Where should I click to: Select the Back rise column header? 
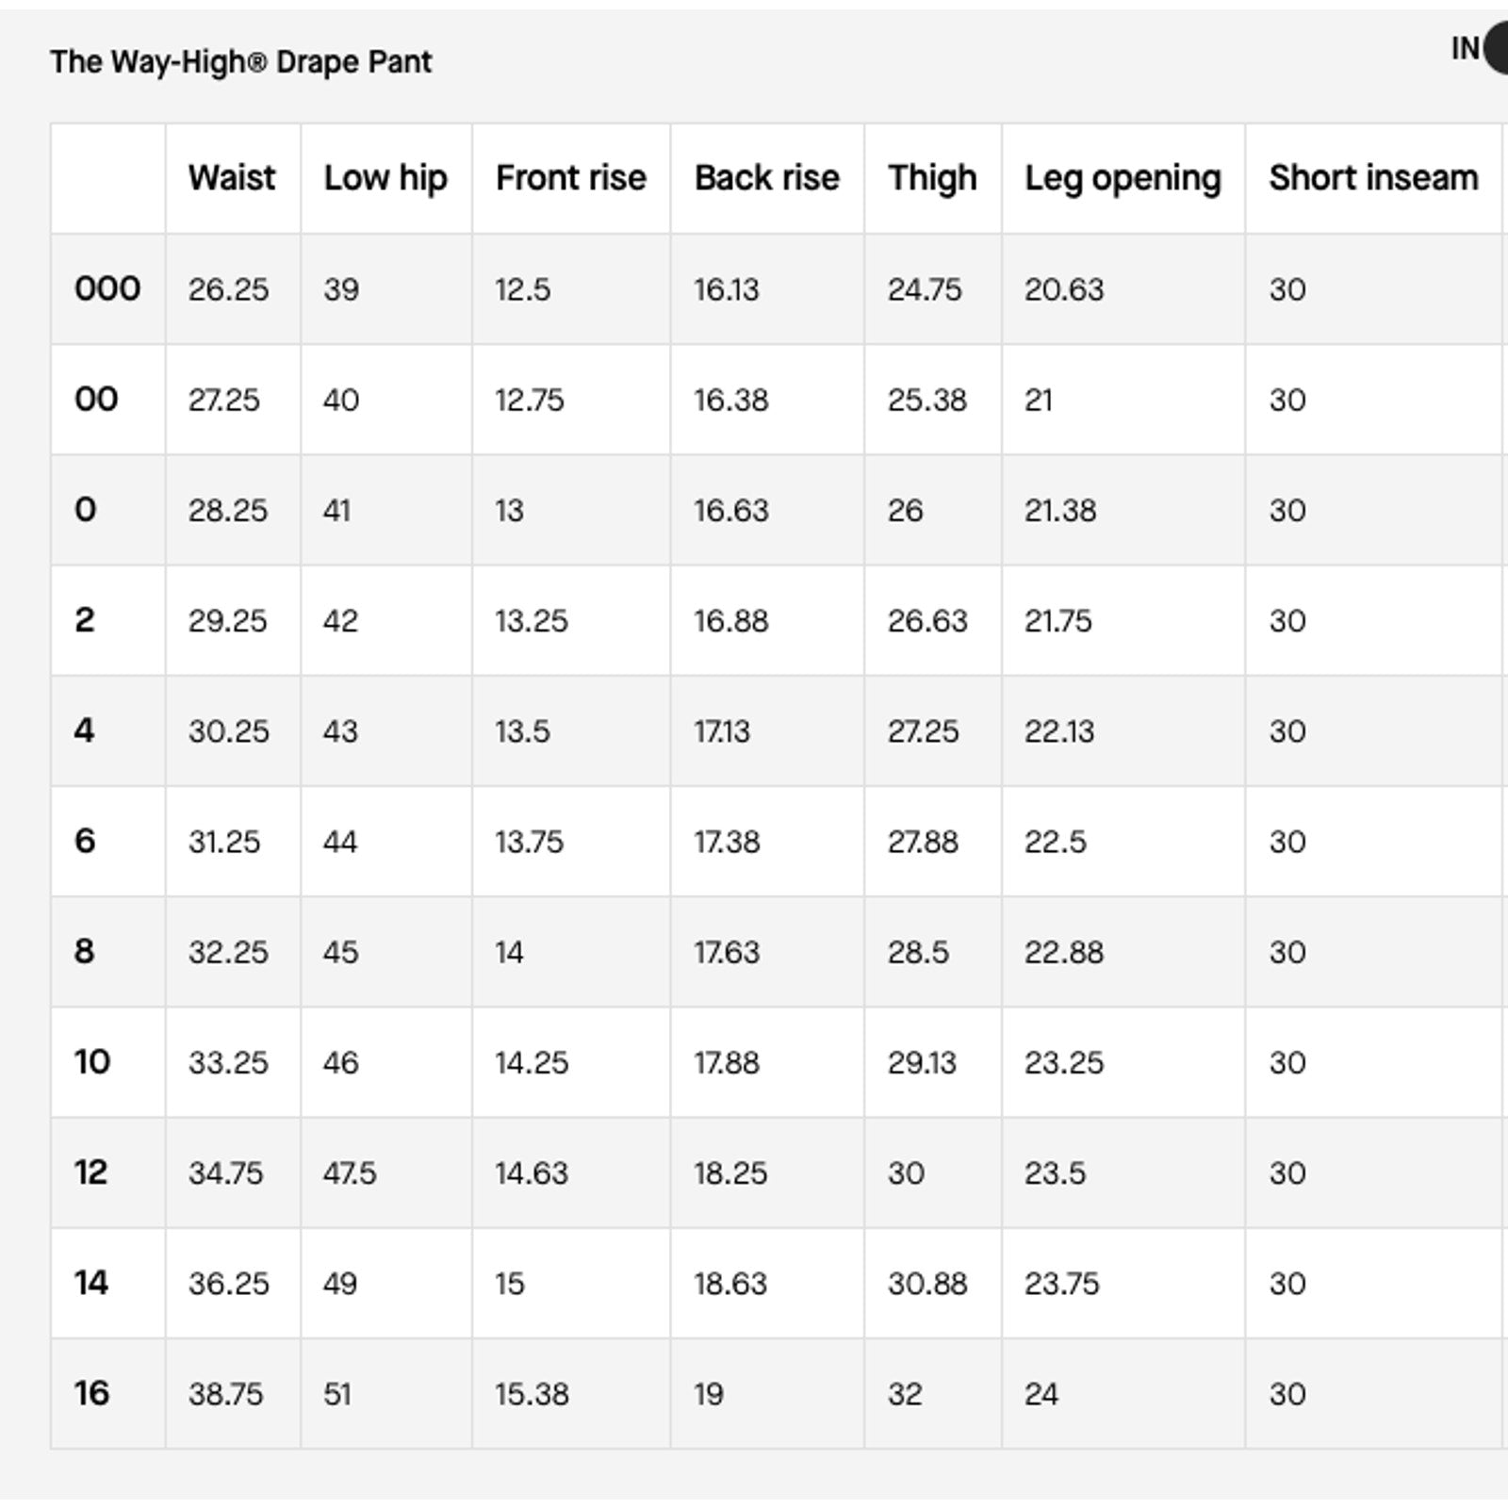[767, 178]
